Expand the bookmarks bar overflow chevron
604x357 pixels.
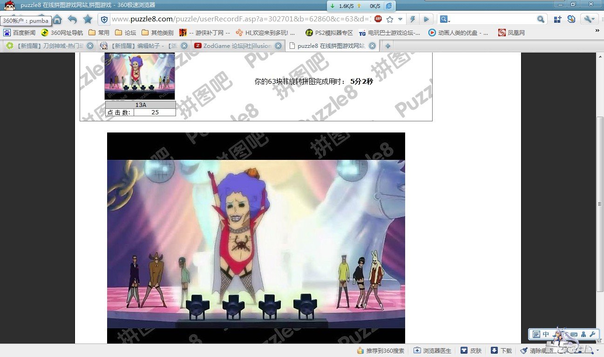597,31
